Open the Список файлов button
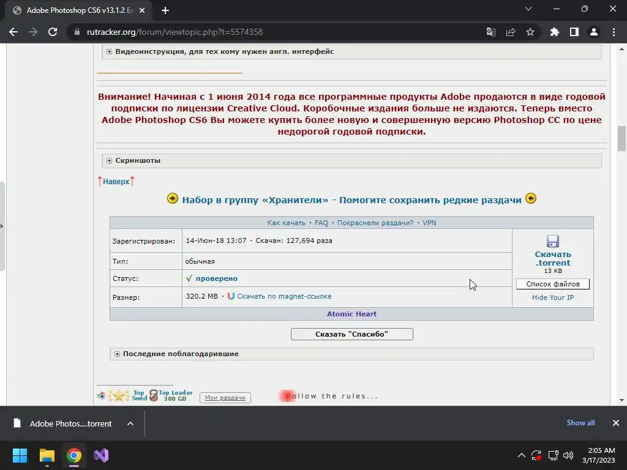 [x=553, y=284]
